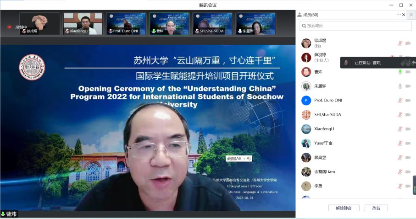Click the microphone icon next to 朱履骅
416x219 pixels.
pos(400,86)
